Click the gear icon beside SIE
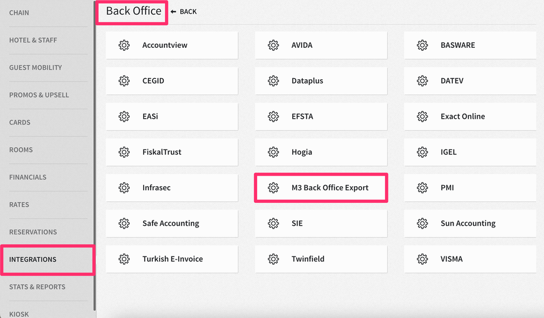 (x=273, y=223)
